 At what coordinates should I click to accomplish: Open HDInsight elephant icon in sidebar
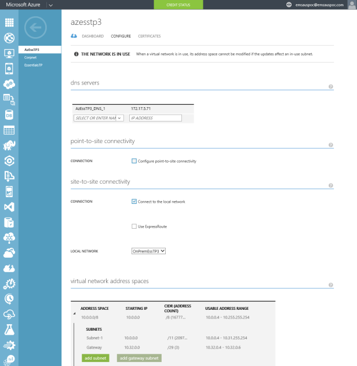click(x=9, y=145)
